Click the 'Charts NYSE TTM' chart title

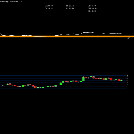(x=15, y=2)
